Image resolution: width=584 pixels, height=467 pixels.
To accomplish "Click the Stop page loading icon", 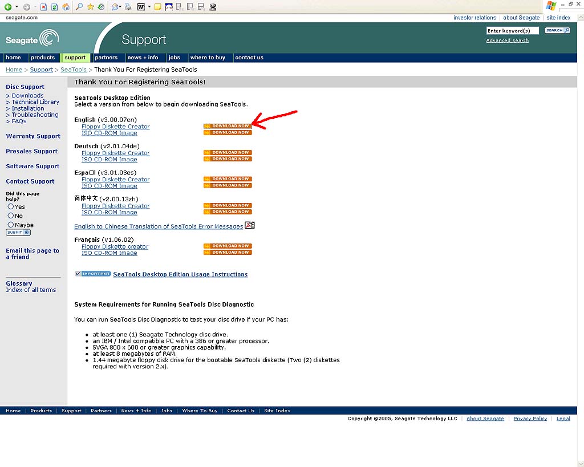I will pos(43,7).
